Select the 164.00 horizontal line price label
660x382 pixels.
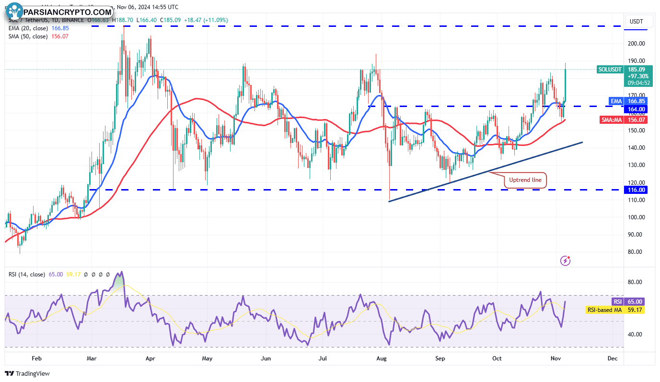click(637, 109)
